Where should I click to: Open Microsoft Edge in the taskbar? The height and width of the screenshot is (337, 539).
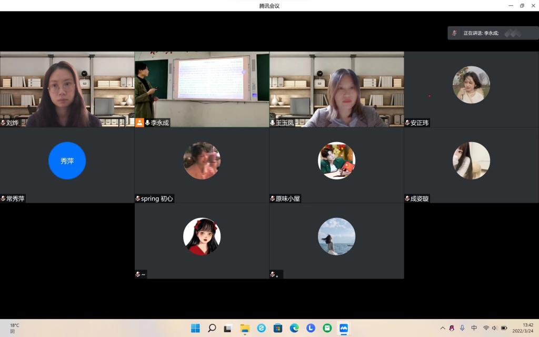pyautogui.click(x=294, y=328)
